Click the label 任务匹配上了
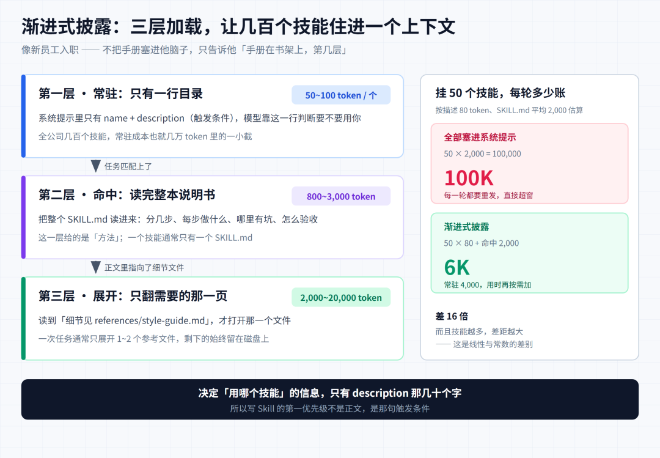 coord(128,166)
